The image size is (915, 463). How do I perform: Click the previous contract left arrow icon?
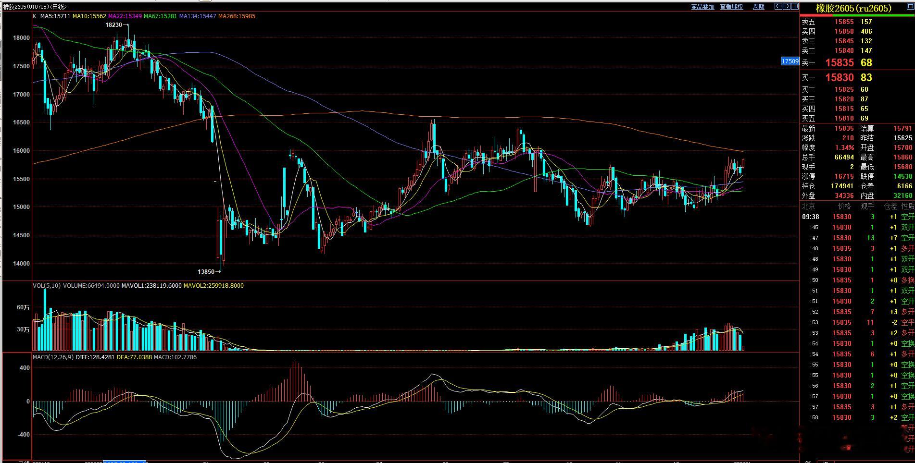778,6
